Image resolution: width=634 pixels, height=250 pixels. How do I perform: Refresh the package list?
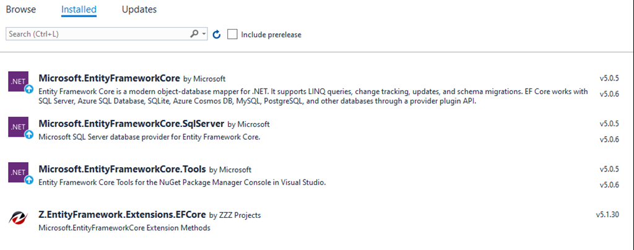click(x=217, y=35)
